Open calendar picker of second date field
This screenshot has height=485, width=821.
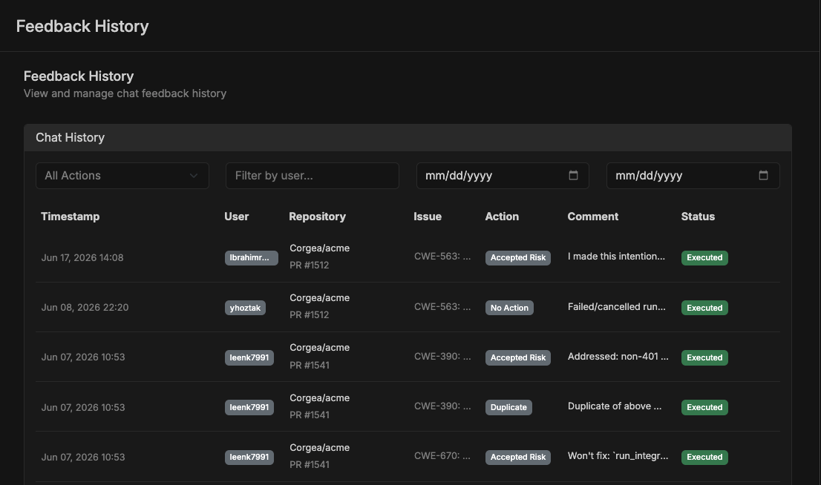coord(763,175)
